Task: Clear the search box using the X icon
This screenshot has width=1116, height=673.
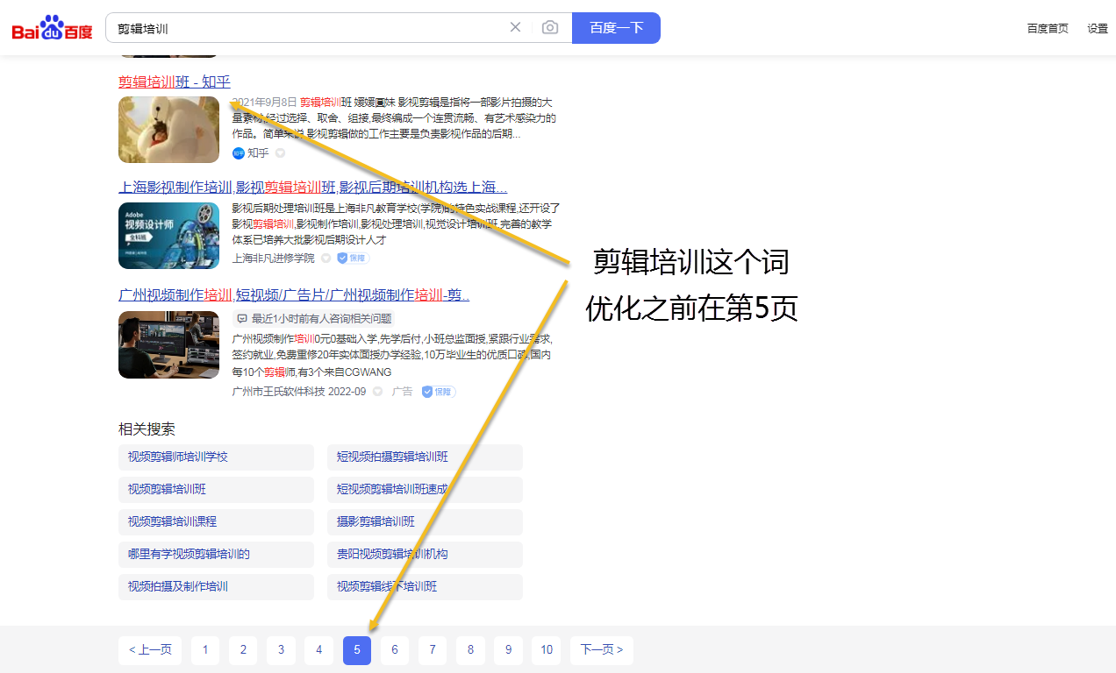Action: coord(515,27)
